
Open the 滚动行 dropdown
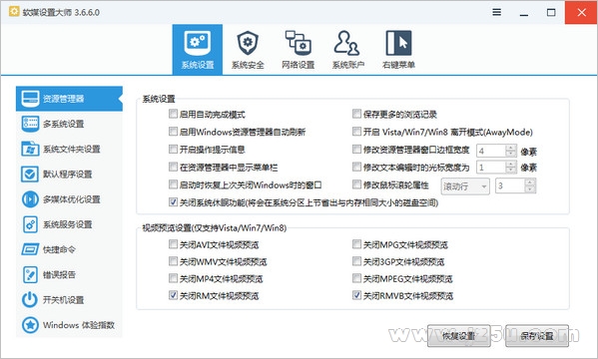point(465,186)
